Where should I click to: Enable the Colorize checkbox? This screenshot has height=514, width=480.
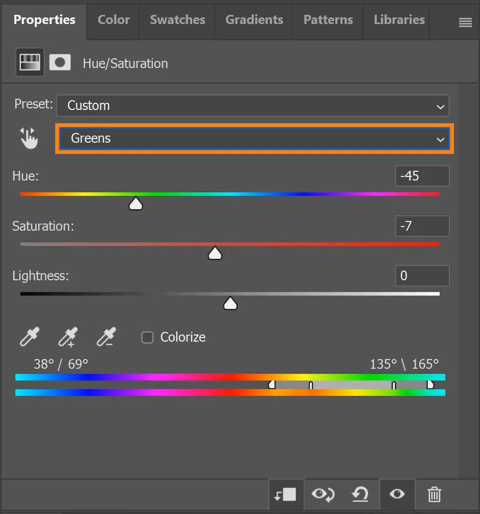tap(147, 338)
